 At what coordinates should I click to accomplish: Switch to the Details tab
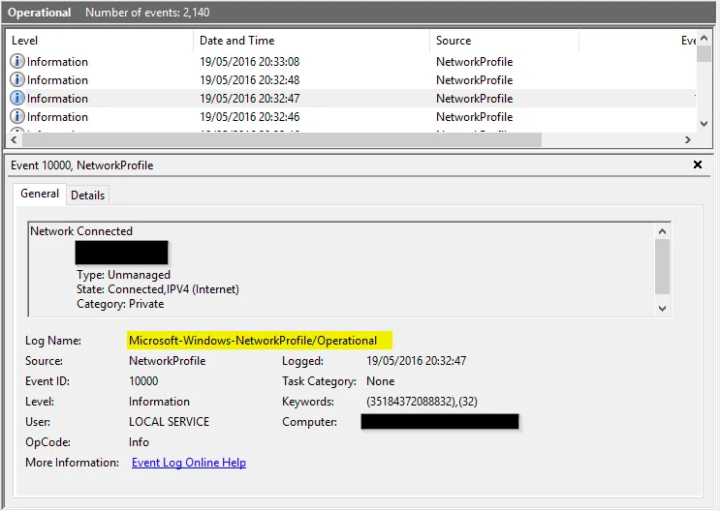pyautogui.click(x=88, y=195)
